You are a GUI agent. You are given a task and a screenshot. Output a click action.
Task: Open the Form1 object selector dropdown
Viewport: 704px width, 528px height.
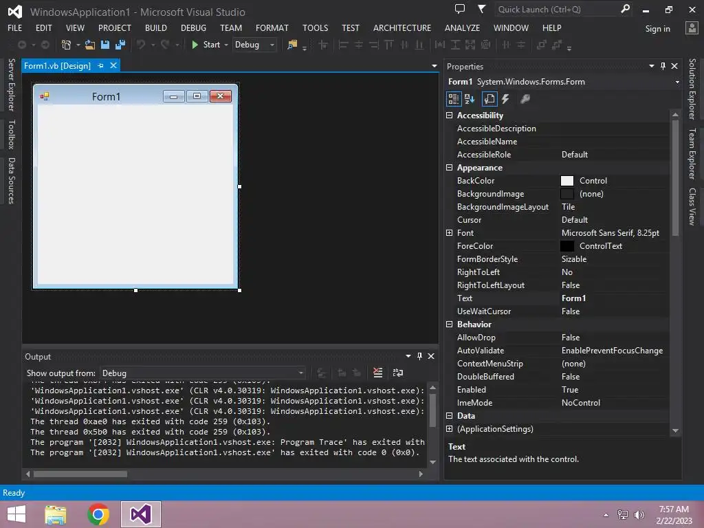tap(677, 82)
